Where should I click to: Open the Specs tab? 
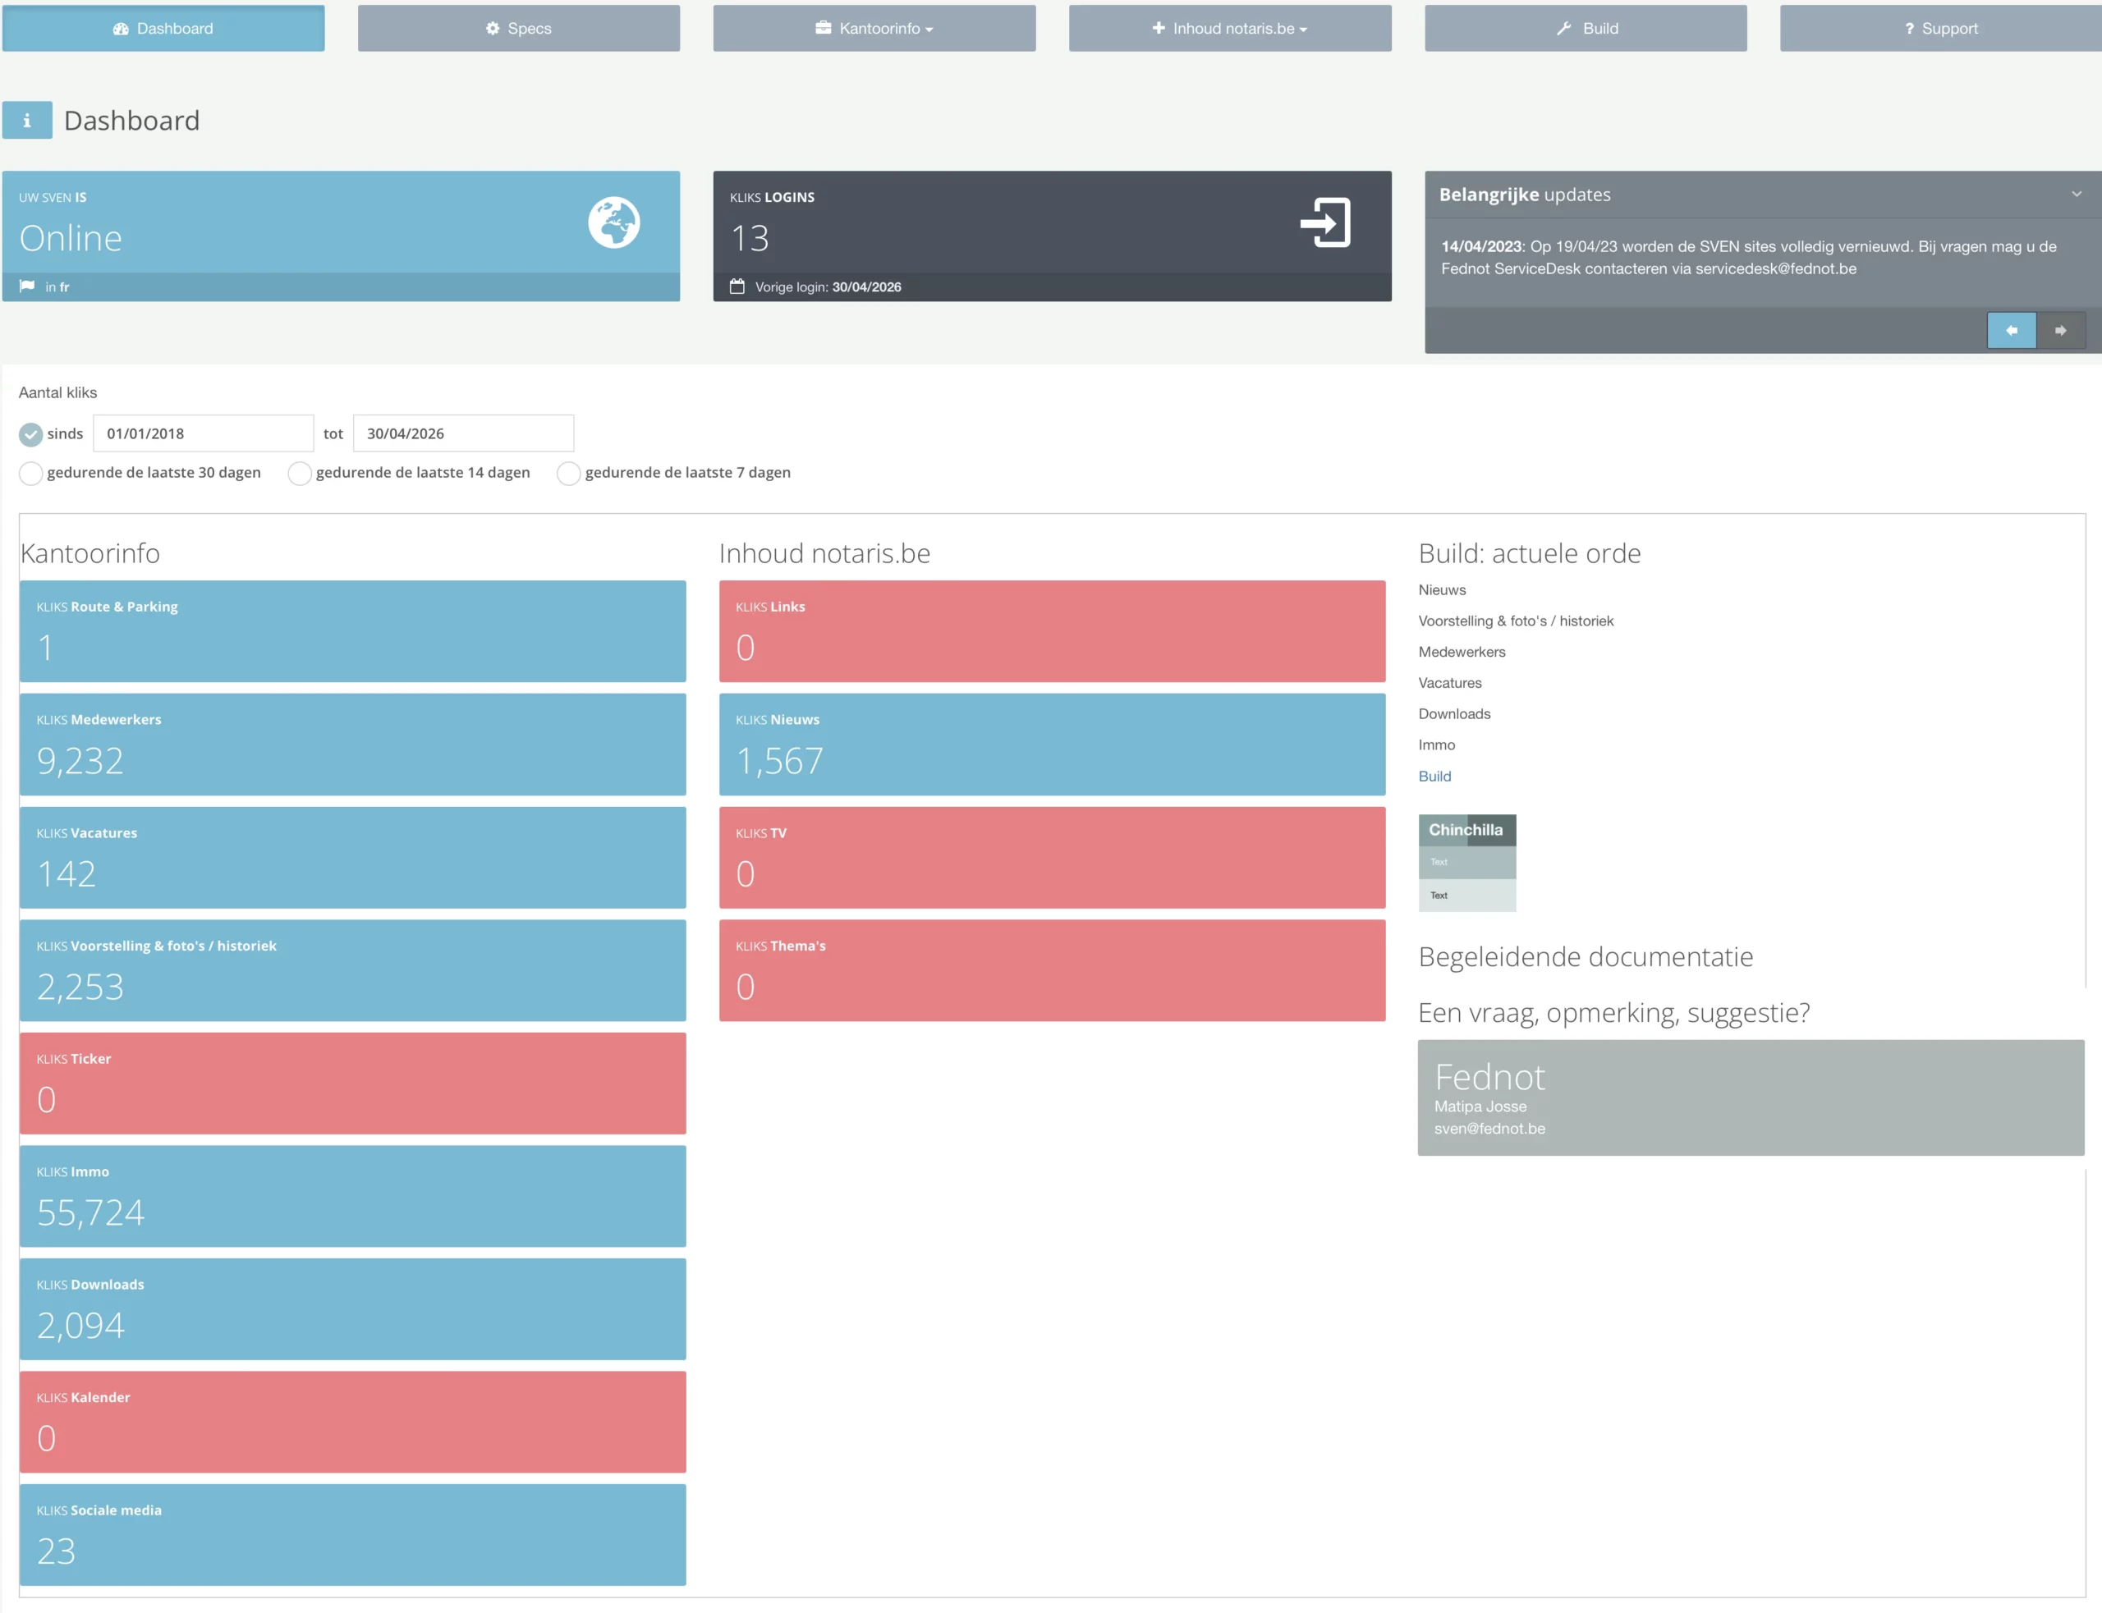coord(519,28)
